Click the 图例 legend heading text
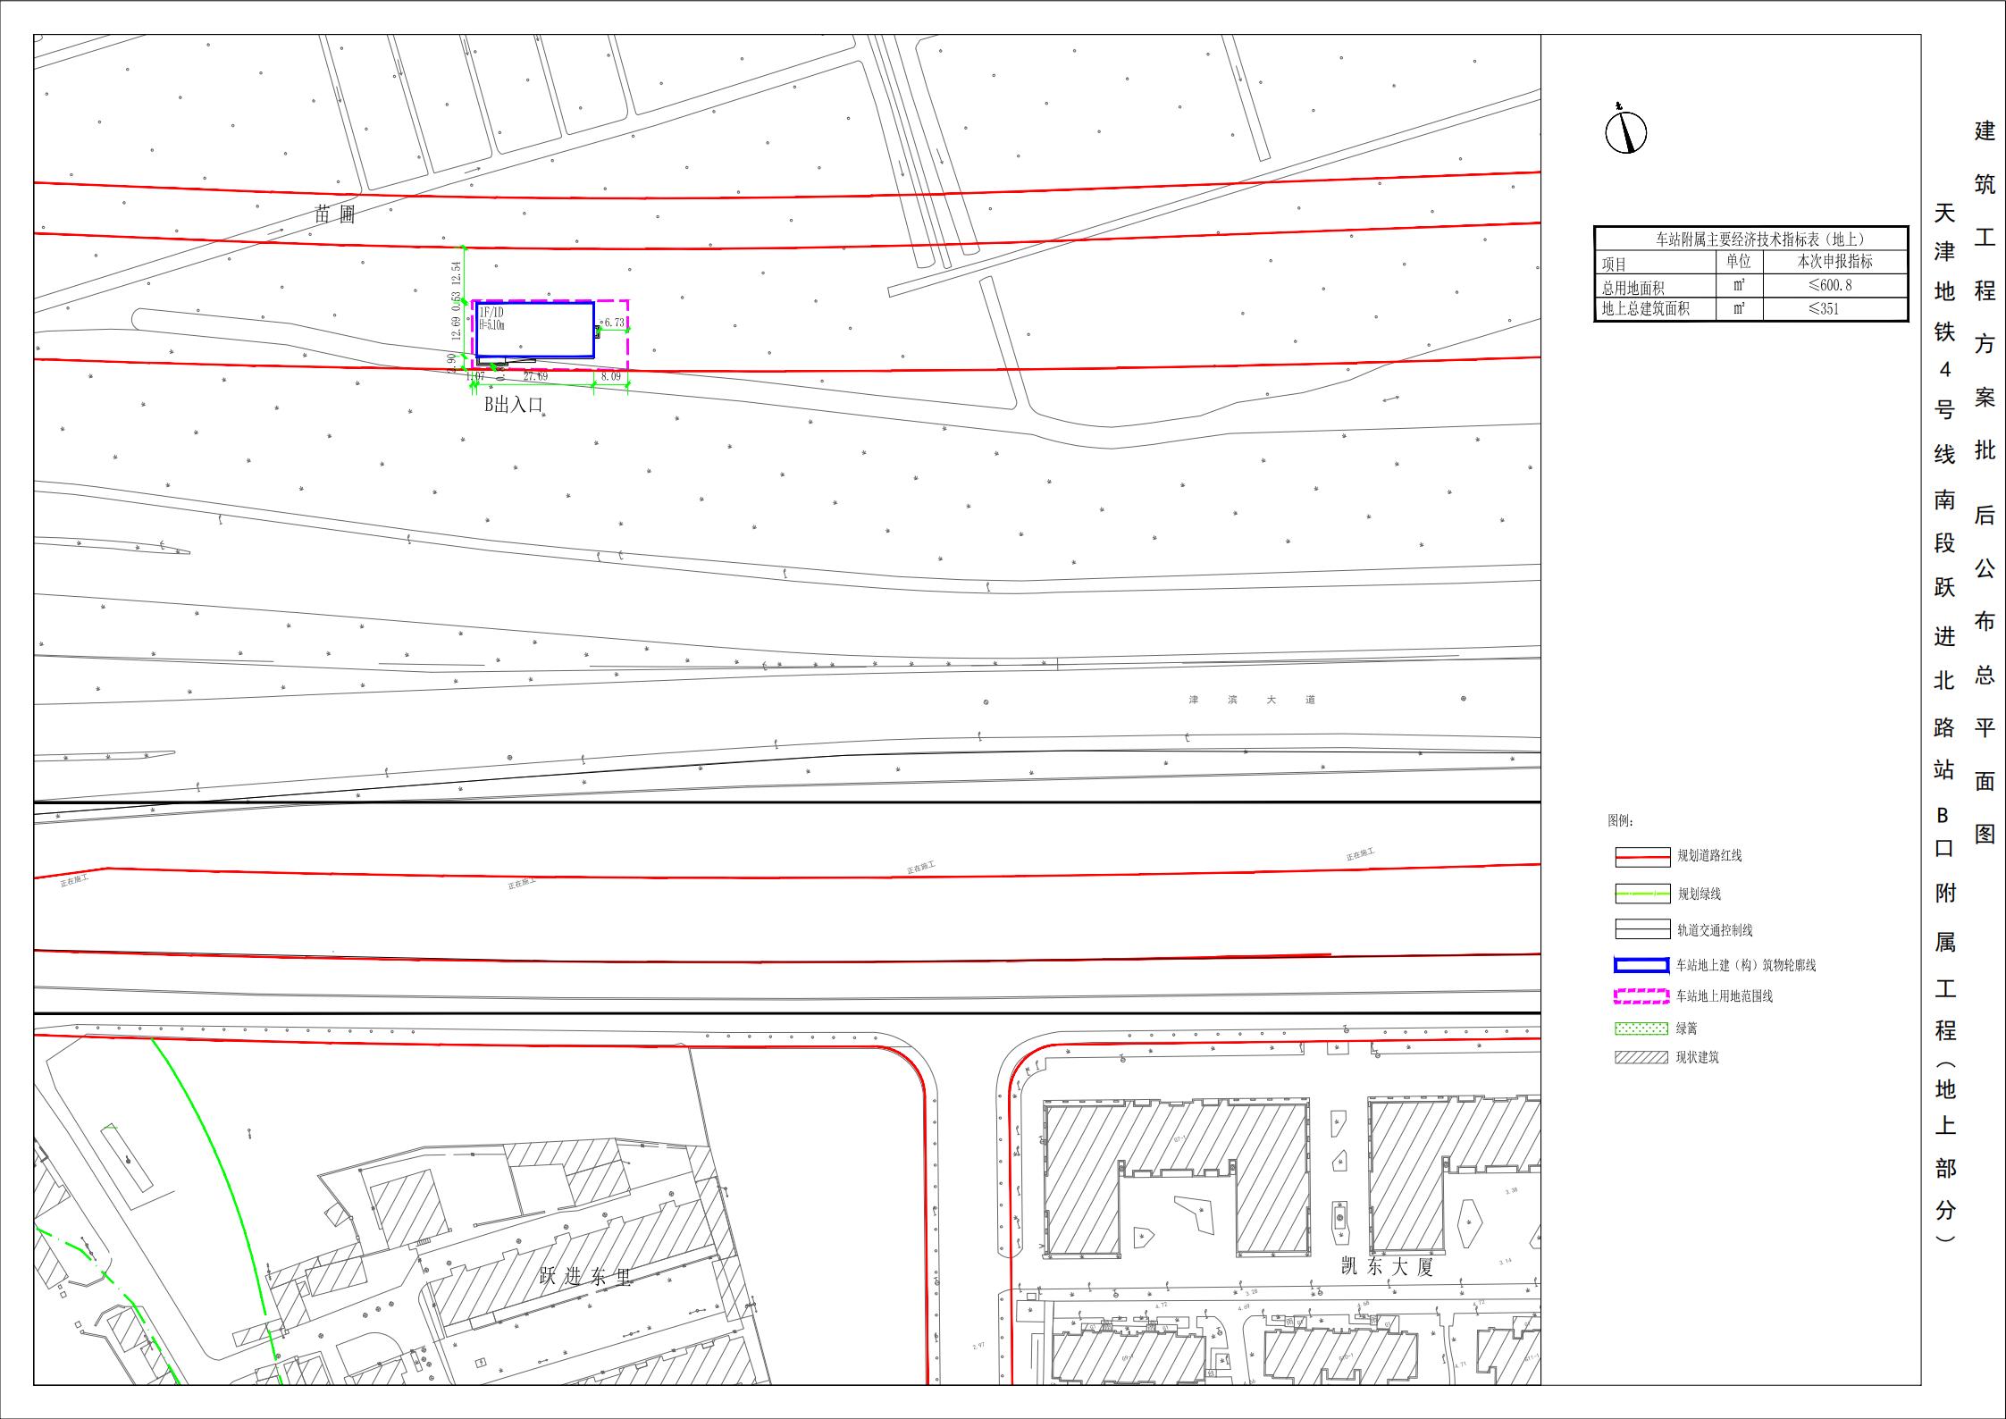The image size is (2006, 1419). (x=1620, y=820)
